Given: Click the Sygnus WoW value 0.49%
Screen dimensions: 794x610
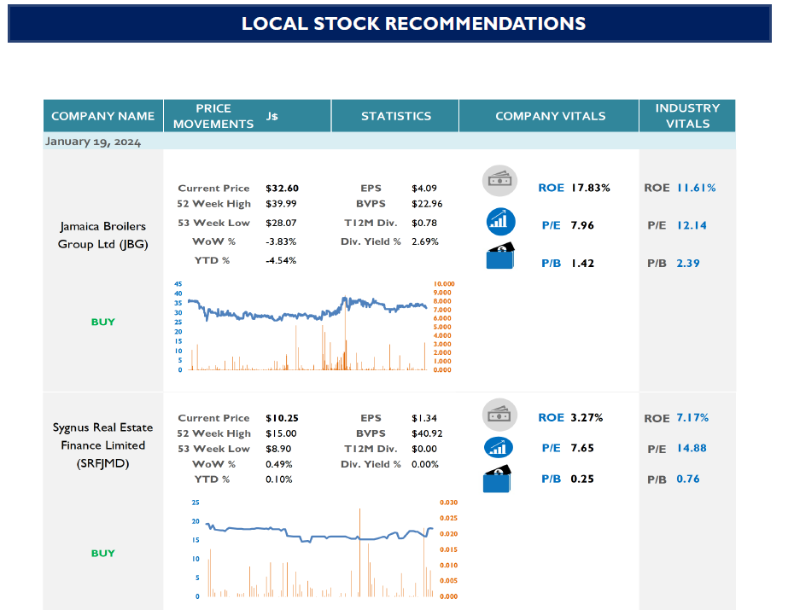Looking at the screenshot, I should click(279, 464).
